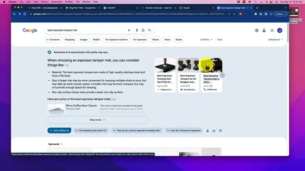Select the For espresso chip
Image resolution: width=305 pixels, height=171 pixels.
[x=140, y=39]
